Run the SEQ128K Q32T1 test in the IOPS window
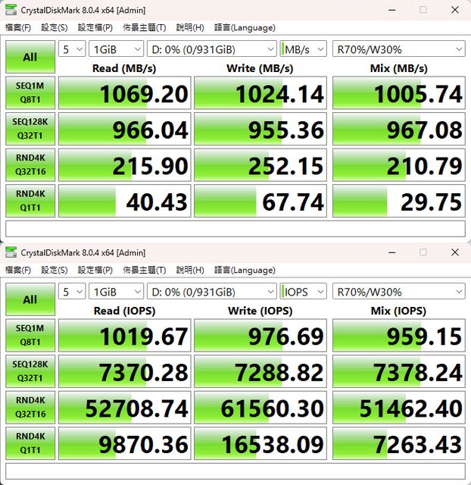The height and width of the screenshot is (485, 471). tap(30, 373)
